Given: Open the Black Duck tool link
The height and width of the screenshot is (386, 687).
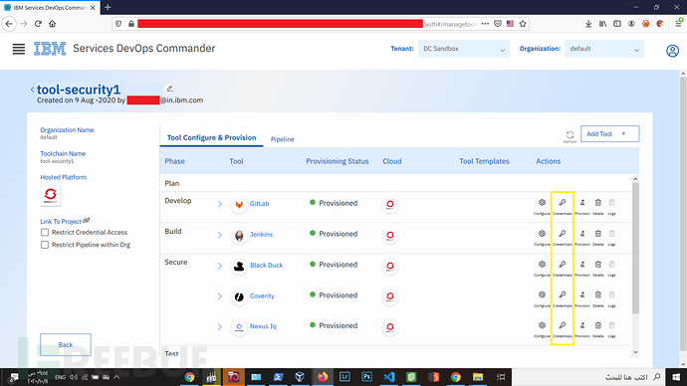Looking at the screenshot, I should coord(267,265).
